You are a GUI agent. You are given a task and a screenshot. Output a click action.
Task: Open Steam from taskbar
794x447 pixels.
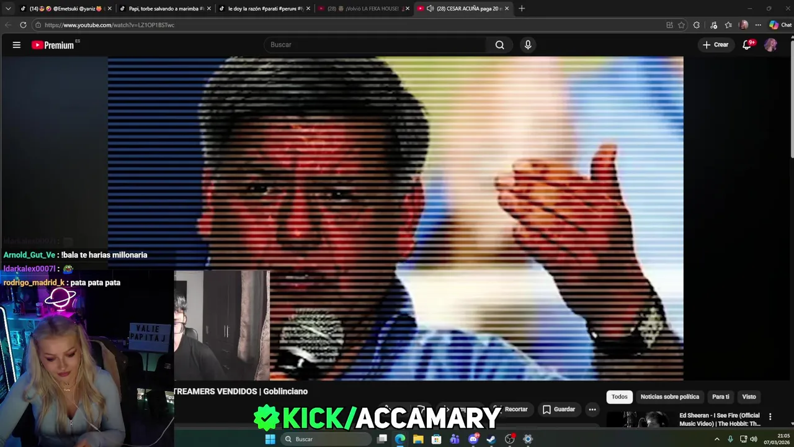[x=491, y=439]
